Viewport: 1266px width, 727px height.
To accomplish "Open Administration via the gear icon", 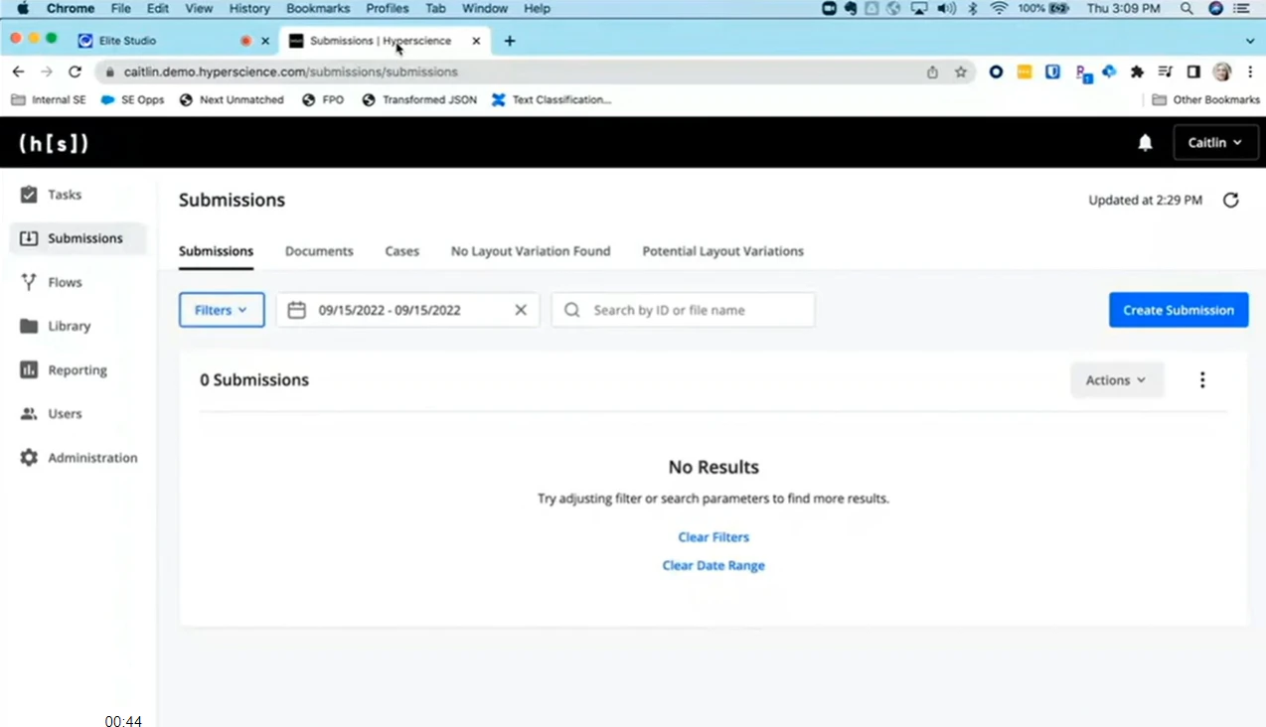I will [30, 457].
